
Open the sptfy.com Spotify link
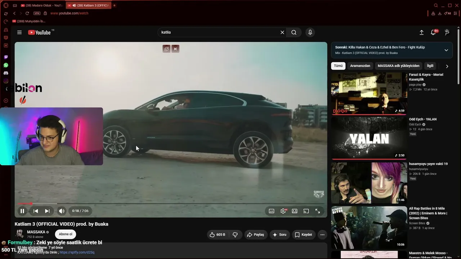[x=77, y=253]
